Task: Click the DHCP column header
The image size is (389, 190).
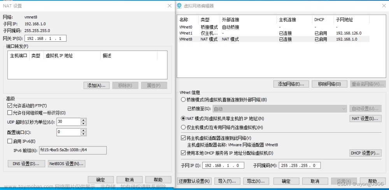Action: 323,19
